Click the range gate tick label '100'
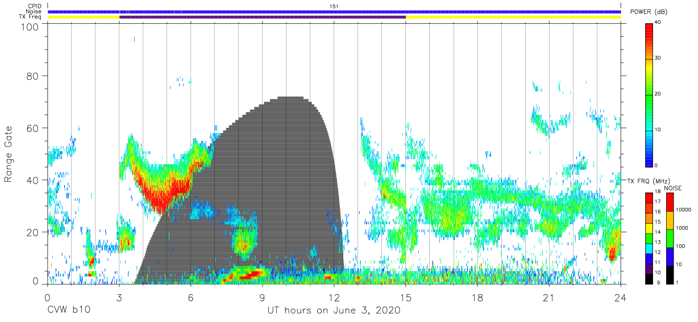The image size is (698, 322). [x=28, y=27]
